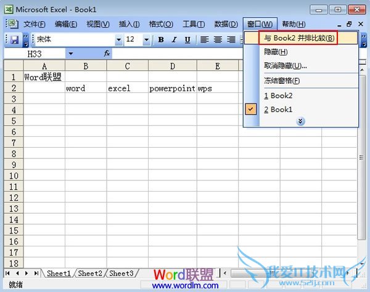Viewport: 370px width, 292px height.
Task: Toggle italic formatting icon
Action: tap(174, 39)
